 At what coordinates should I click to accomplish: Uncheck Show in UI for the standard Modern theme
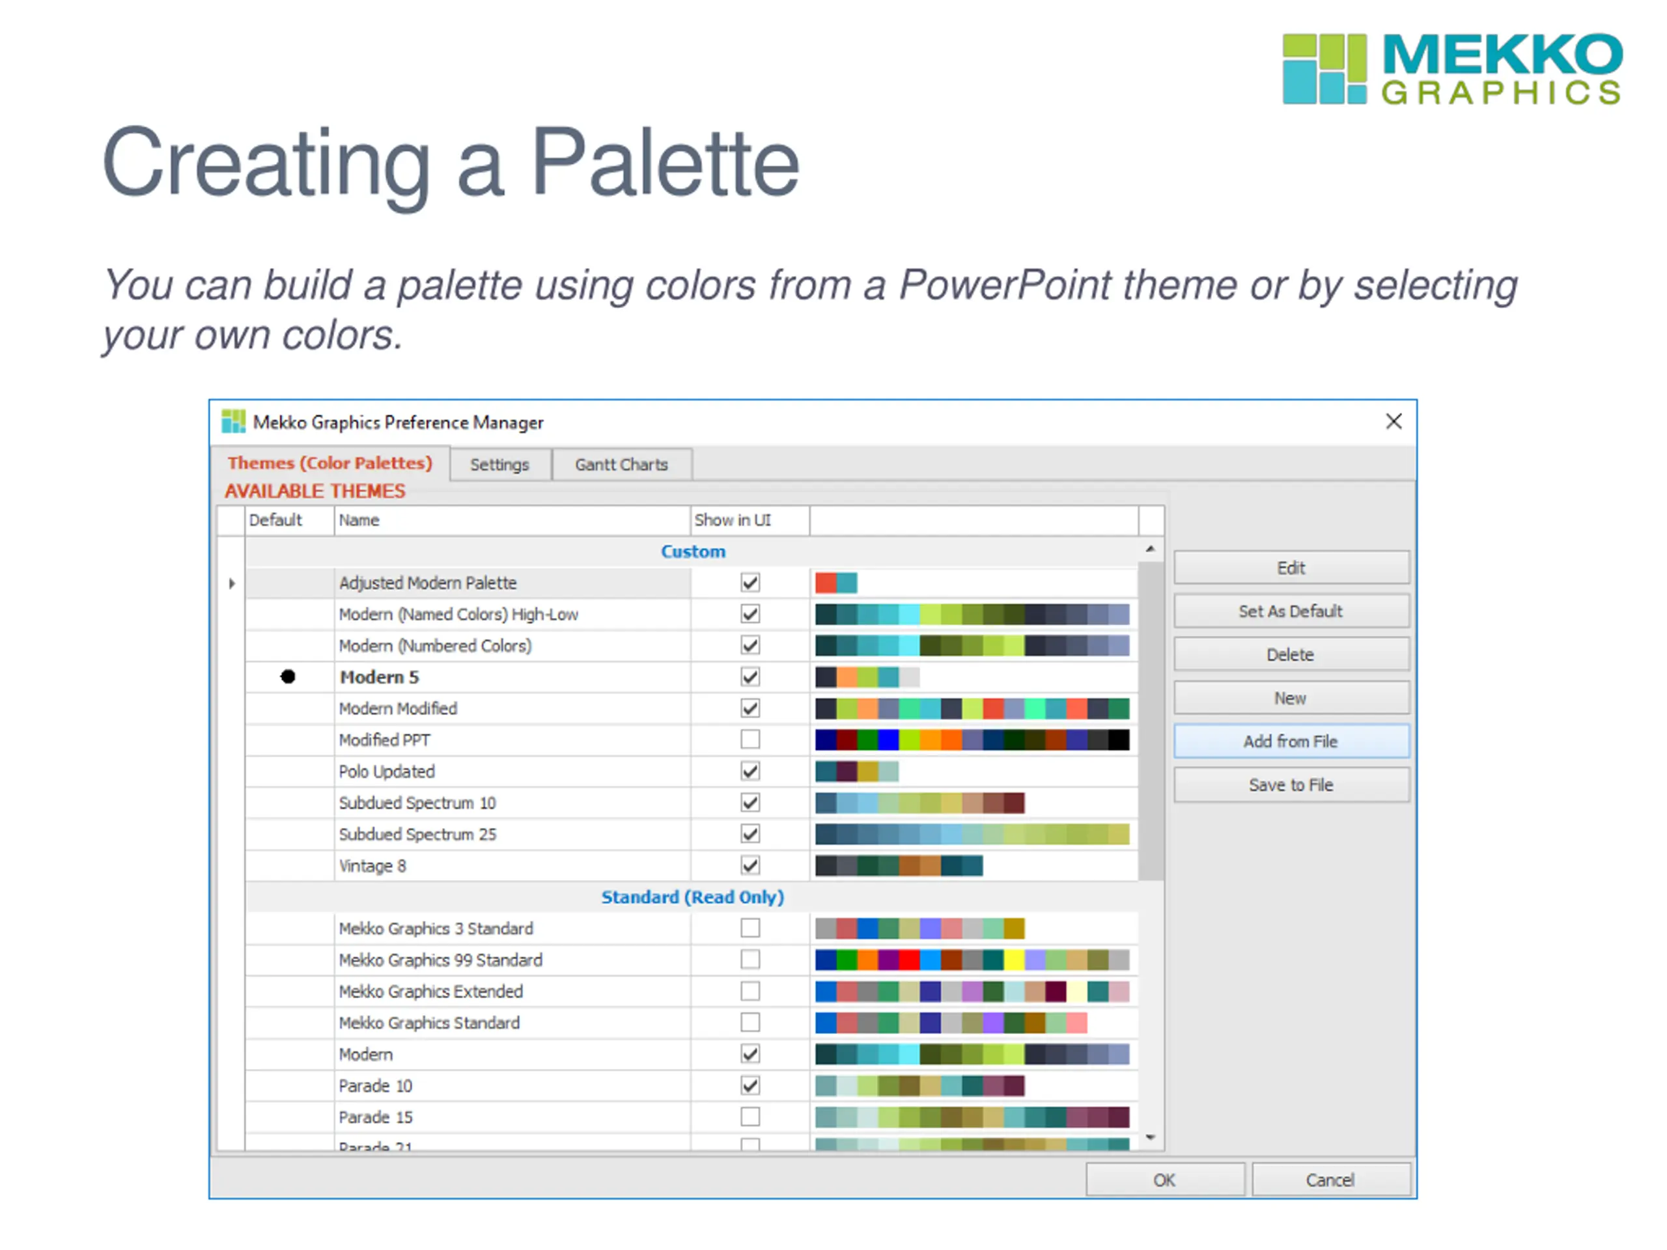point(750,1054)
